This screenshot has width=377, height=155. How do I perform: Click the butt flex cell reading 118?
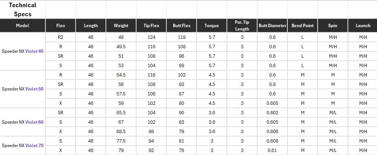point(182,37)
